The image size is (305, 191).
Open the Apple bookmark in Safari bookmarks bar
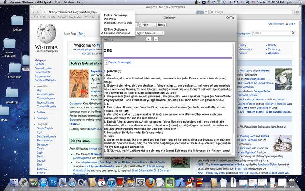tap(52, 17)
